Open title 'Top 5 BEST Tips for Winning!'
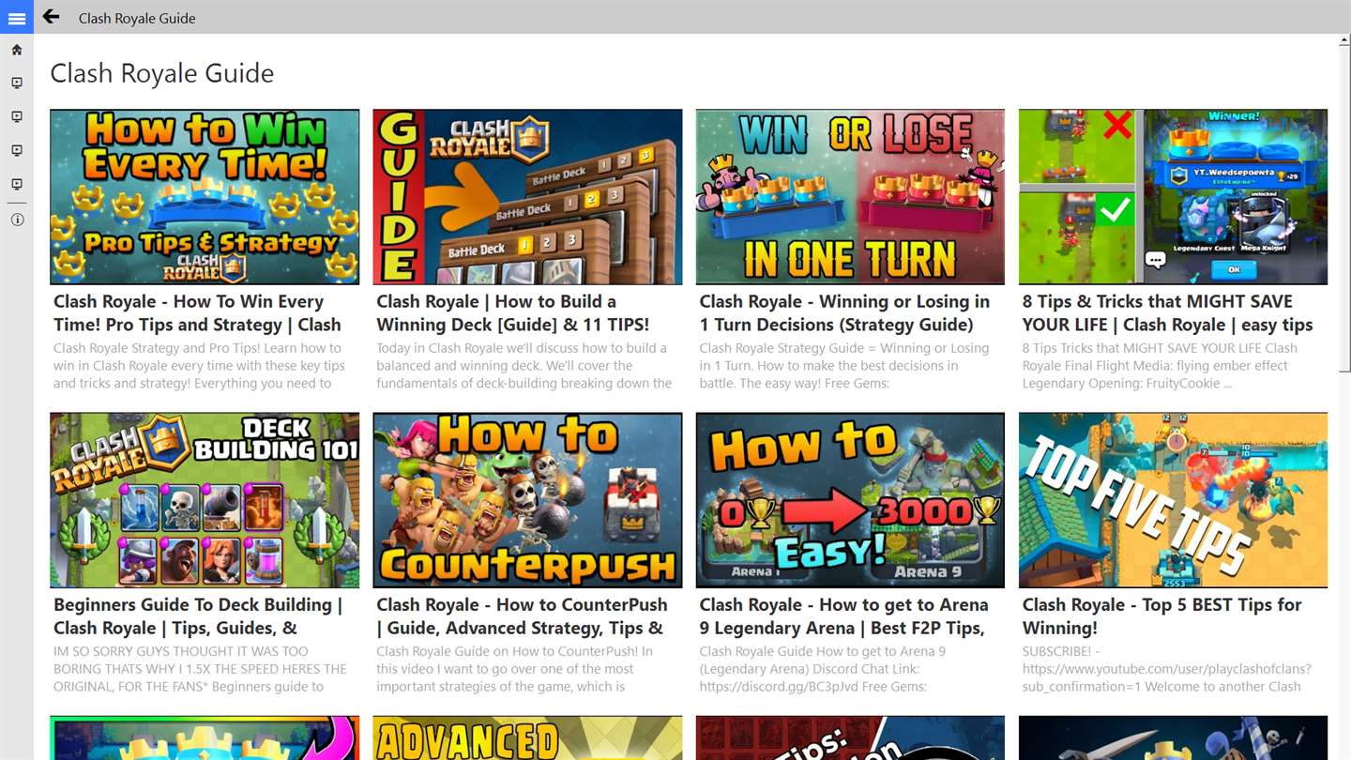Viewport: 1351px width, 760px height. [1162, 616]
